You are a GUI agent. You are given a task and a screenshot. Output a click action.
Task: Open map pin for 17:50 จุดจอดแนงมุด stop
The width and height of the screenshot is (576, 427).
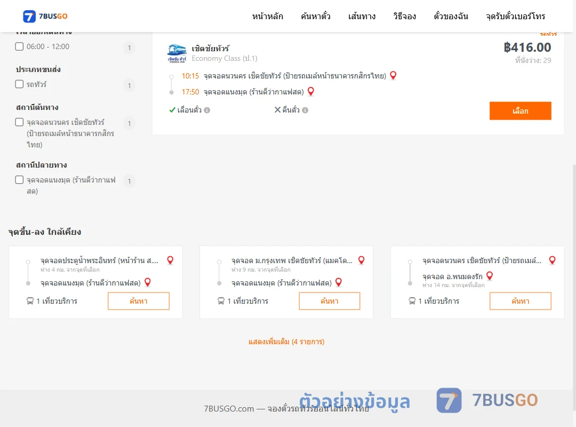pyautogui.click(x=311, y=91)
